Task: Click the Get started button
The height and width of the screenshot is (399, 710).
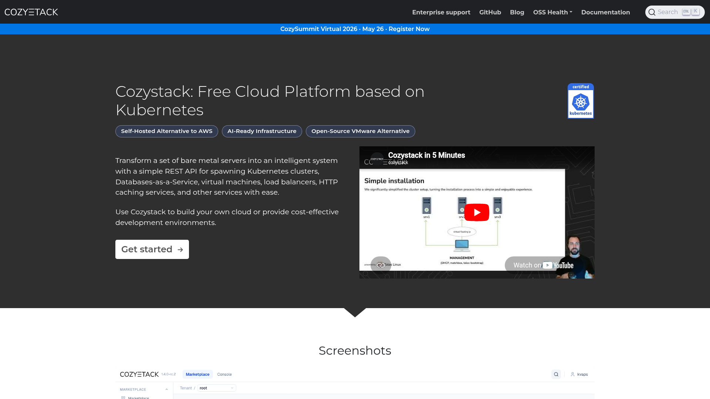Action: 152,249
